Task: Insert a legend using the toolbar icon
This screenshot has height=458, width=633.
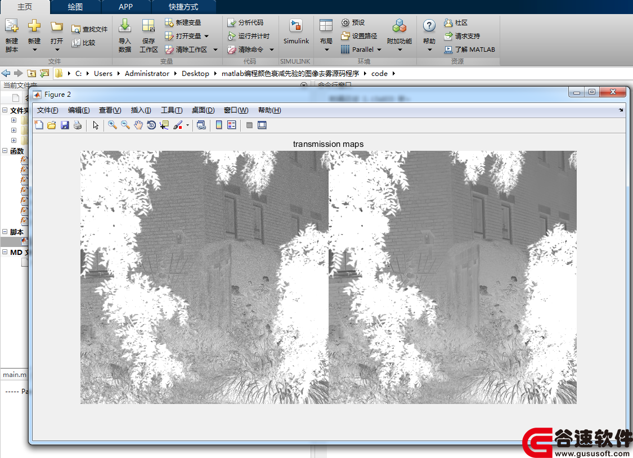Action: pyautogui.click(x=232, y=125)
